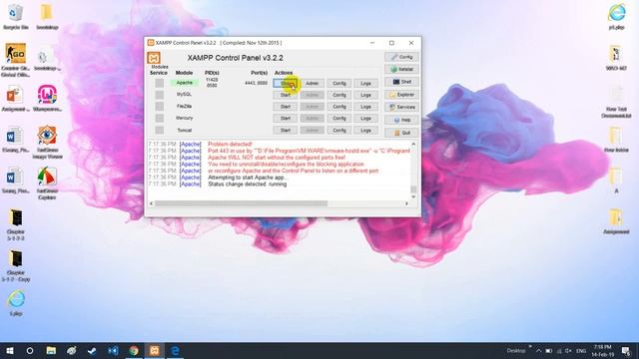
Task: Click the ENG language indicator
Action: pyautogui.click(x=581, y=351)
